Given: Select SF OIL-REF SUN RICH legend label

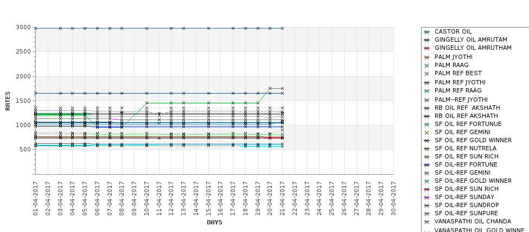Looking at the screenshot, I should tap(466, 189).
